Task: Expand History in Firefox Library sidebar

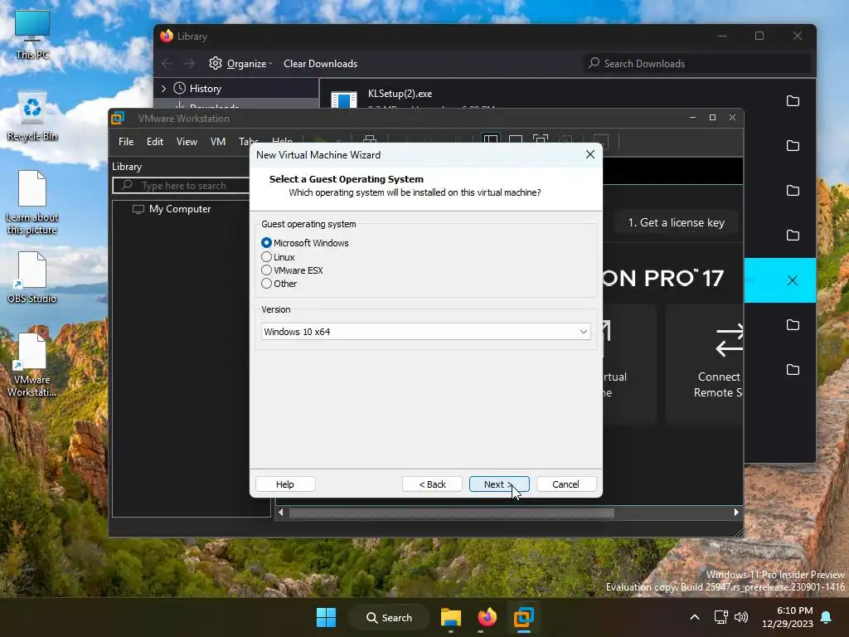Action: tap(163, 88)
